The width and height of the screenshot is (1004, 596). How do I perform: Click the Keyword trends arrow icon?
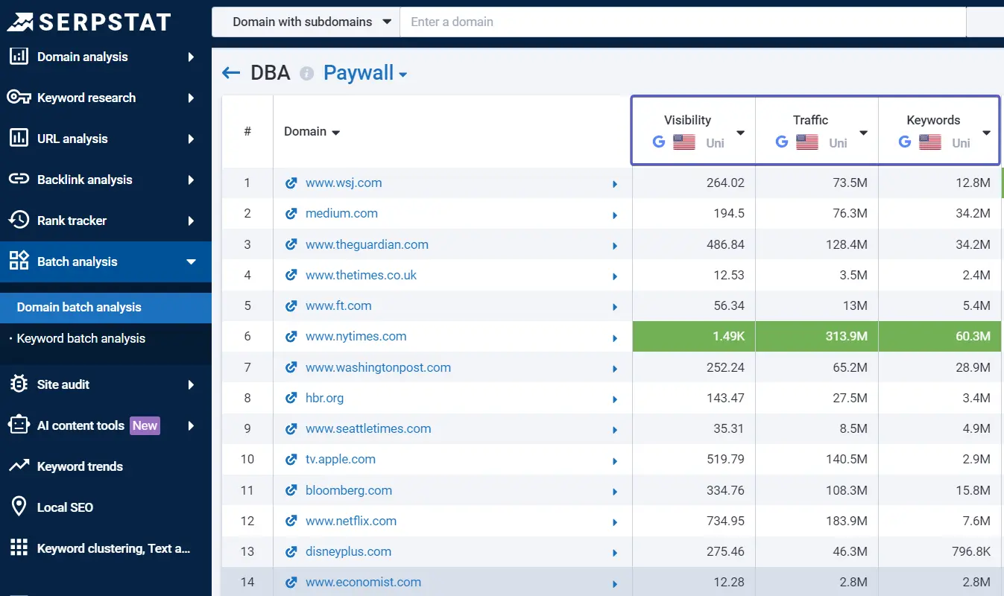click(x=19, y=466)
